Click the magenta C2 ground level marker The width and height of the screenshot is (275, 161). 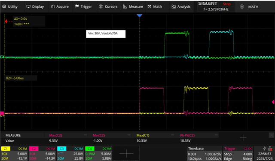coord(2,113)
